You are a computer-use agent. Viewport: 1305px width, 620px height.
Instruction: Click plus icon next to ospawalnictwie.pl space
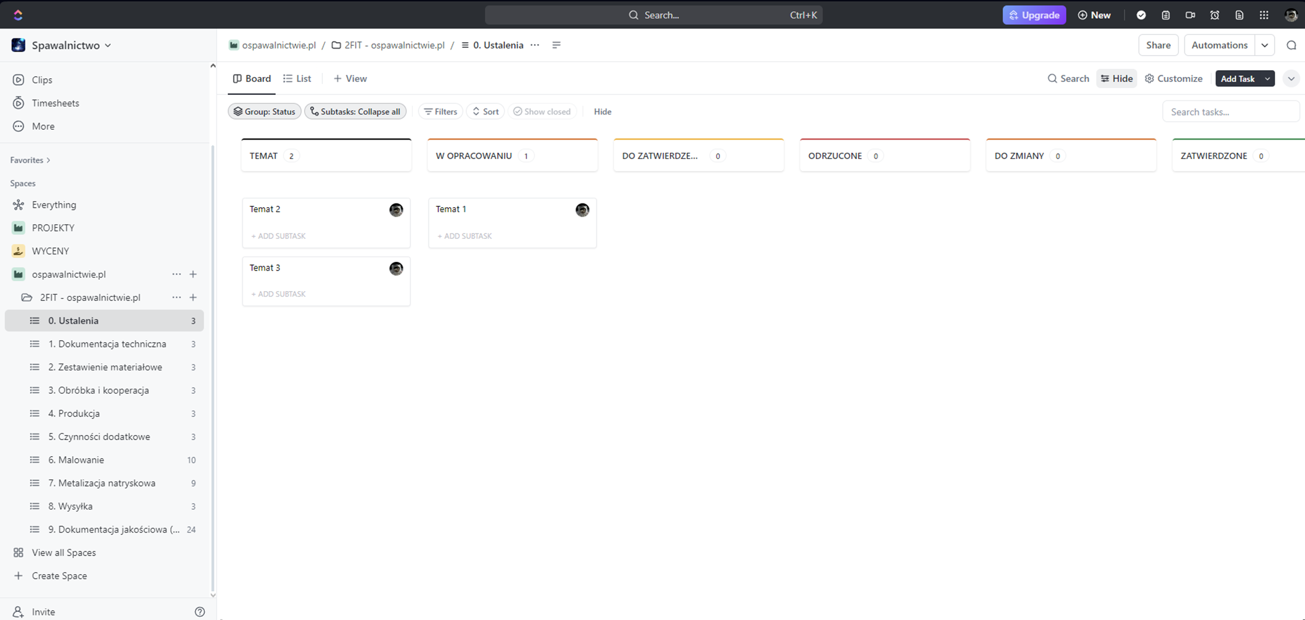(193, 274)
